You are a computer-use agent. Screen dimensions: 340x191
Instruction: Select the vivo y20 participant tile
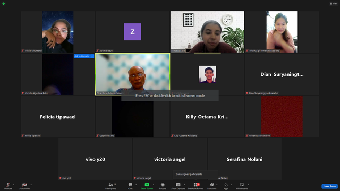pos(95,159)
